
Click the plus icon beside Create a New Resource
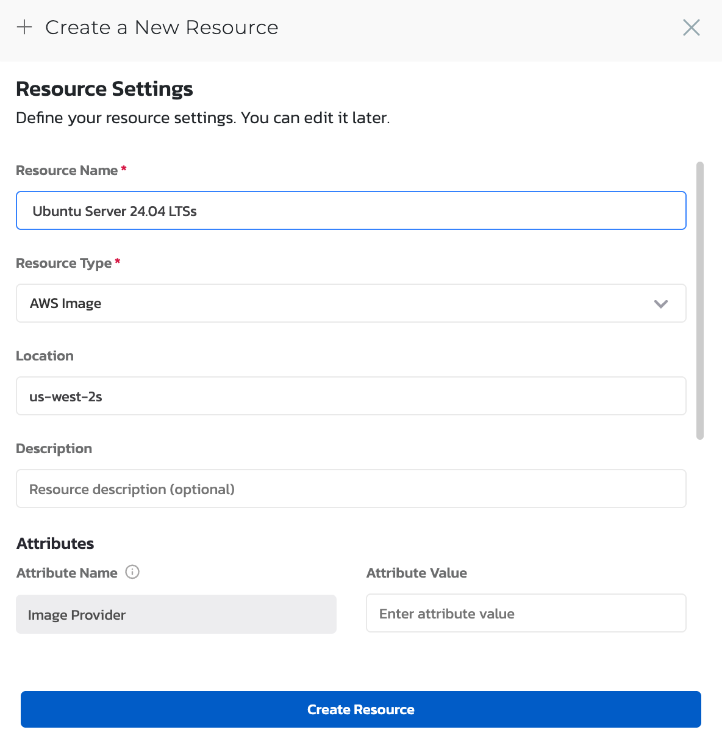pos(24,27)
